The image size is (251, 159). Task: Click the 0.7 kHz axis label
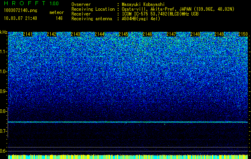pos(3,131)
